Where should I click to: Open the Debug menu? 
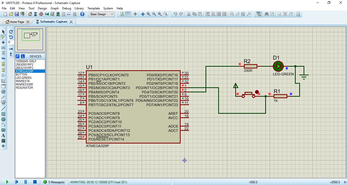coord(67,8)
